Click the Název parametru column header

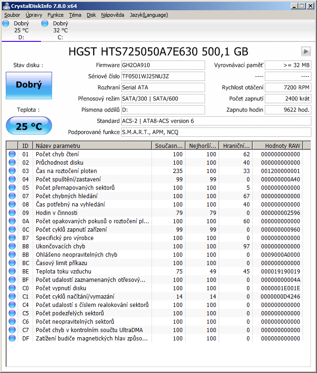click(x=93, y=146)
